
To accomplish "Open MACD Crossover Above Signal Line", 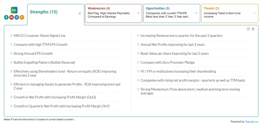I will point(39,36).
